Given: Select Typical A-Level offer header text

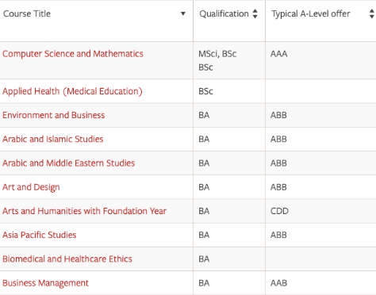Looking at the screenshot, I should coord(311,13).
